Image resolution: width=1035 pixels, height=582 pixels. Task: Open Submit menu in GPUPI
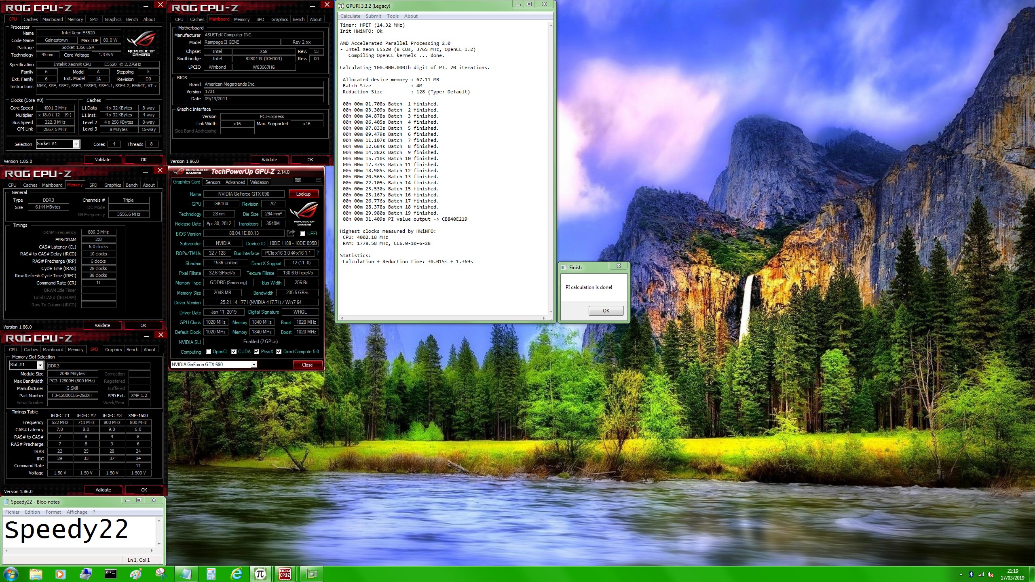coord(373,16)
